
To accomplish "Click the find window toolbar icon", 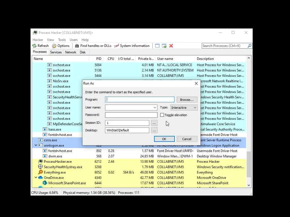I will pos(157,46).
